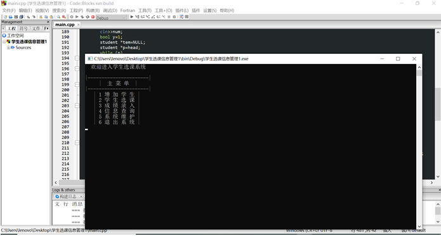Screen dimensions: 441x236
Task: Close the 构建日志 tab
Action: point(81,196)
